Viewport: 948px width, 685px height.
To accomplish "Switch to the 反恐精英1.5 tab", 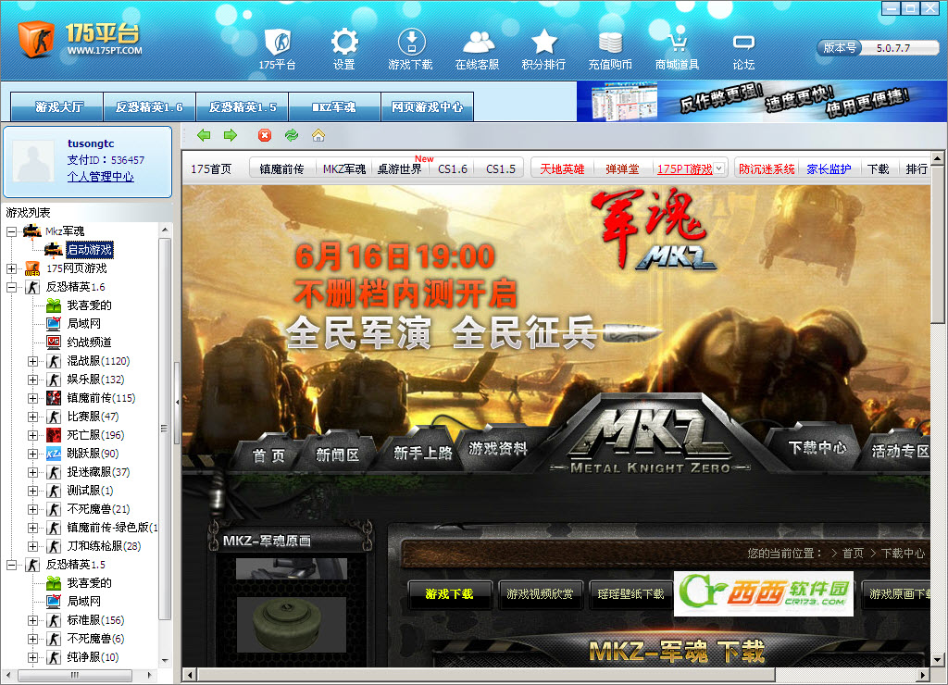I will click(243, 107).
